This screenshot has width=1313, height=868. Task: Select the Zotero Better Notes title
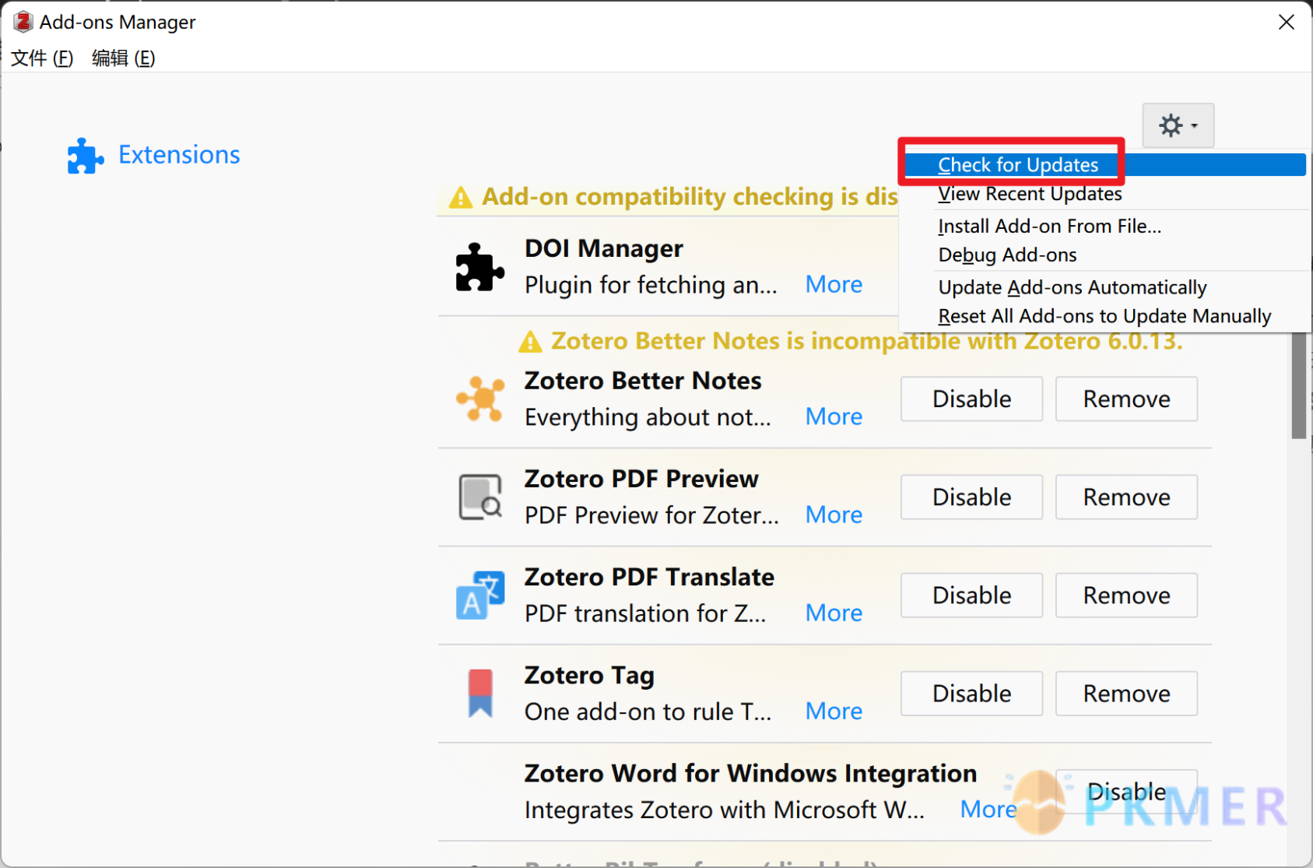pyautogui.click(x=643, y=381)
